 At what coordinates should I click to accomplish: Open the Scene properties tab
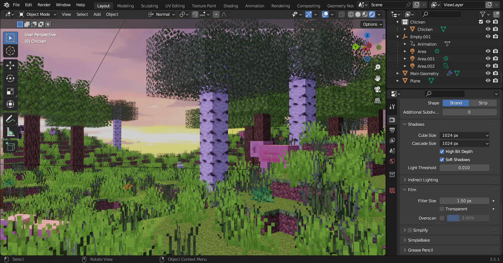pos(392,150)
